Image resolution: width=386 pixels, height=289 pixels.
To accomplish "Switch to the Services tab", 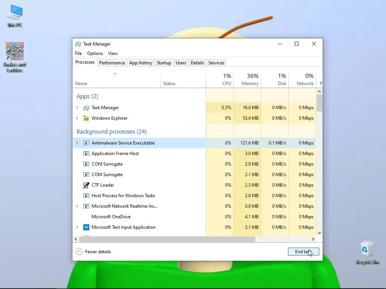I will [216, 63].
